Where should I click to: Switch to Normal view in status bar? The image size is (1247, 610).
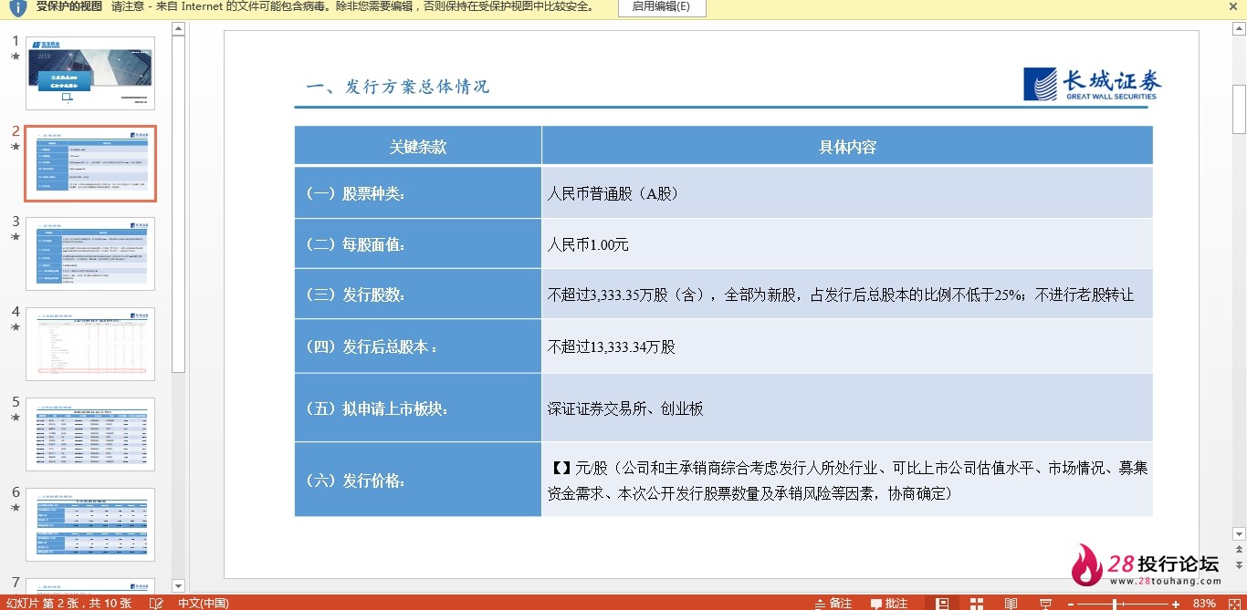coord(942,603)
